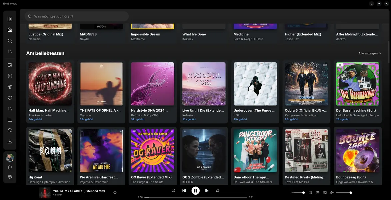This screenshot has width=391, height=200.
Task: Open the statistics bar chart icon
Action: click(10, 119)
